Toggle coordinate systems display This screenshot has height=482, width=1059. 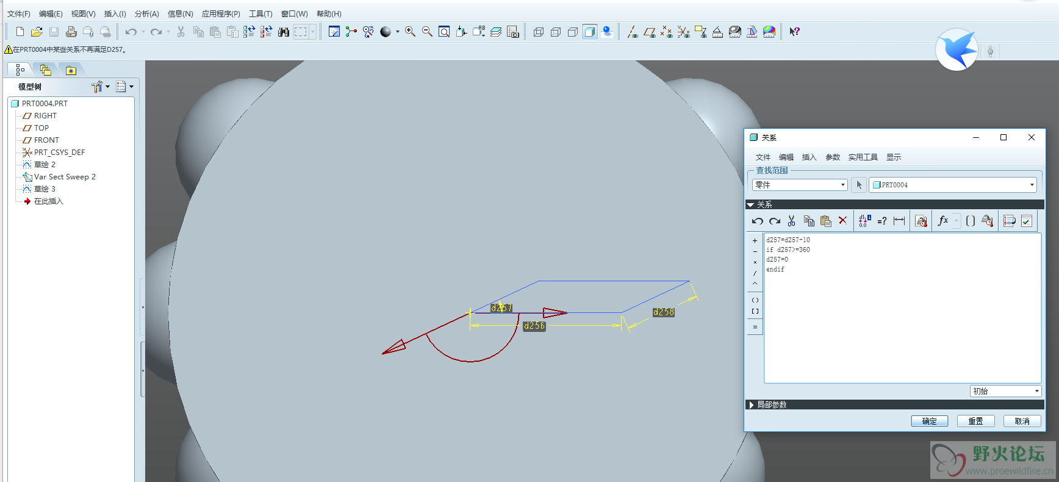[x=683, y=32]
